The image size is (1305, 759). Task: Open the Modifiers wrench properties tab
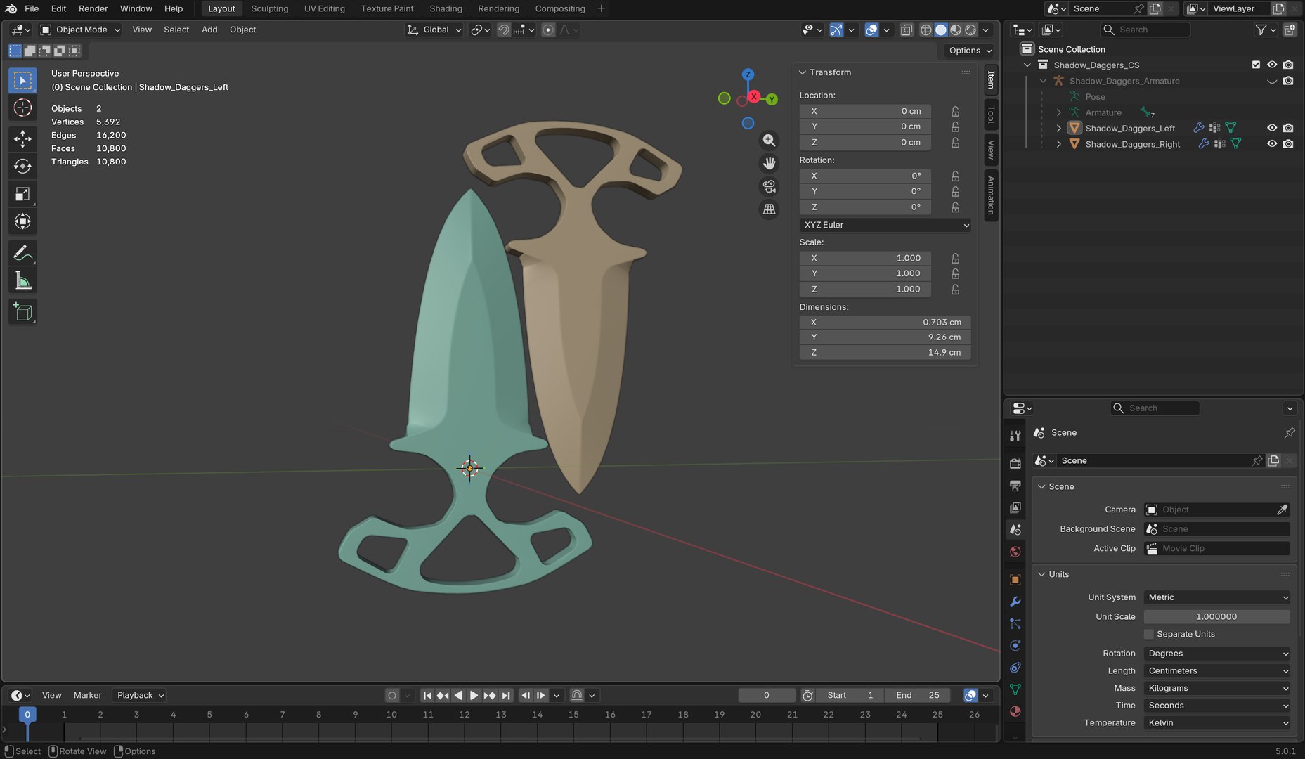(1015, 602)
